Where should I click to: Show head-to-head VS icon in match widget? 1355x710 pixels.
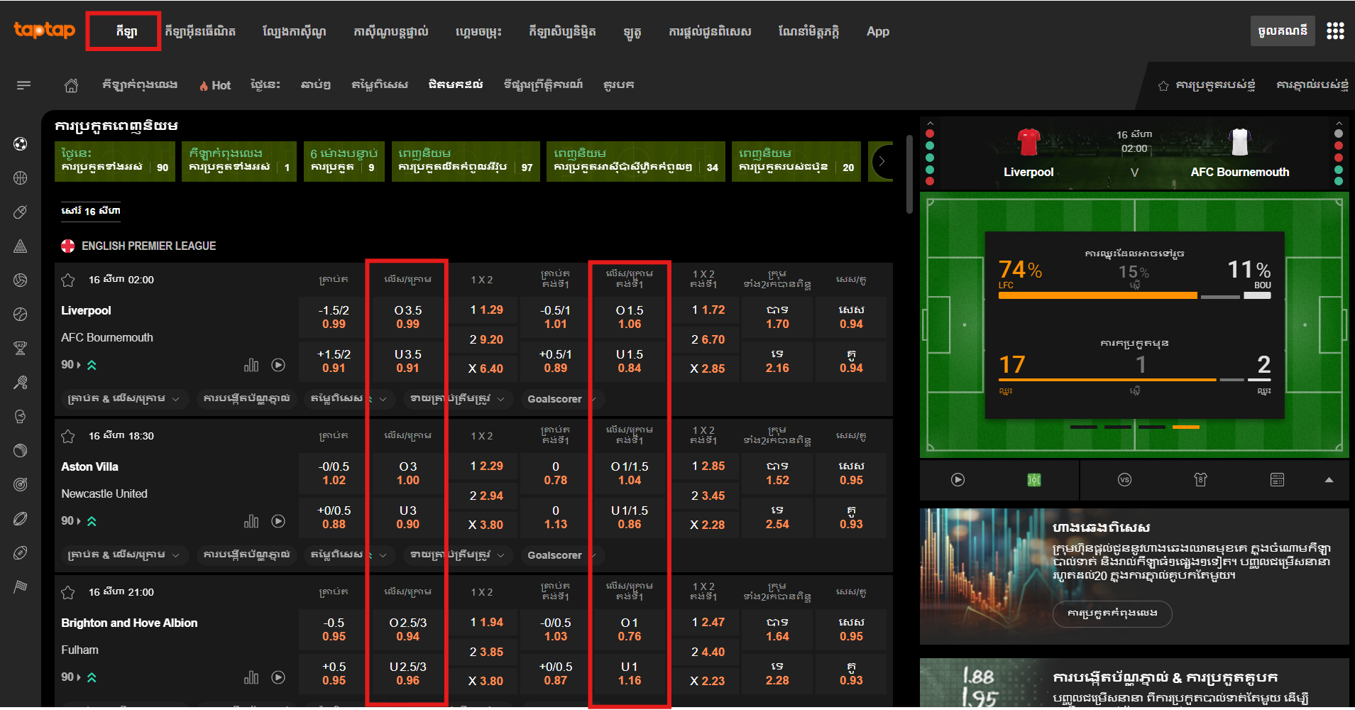tap(1124, 480)
